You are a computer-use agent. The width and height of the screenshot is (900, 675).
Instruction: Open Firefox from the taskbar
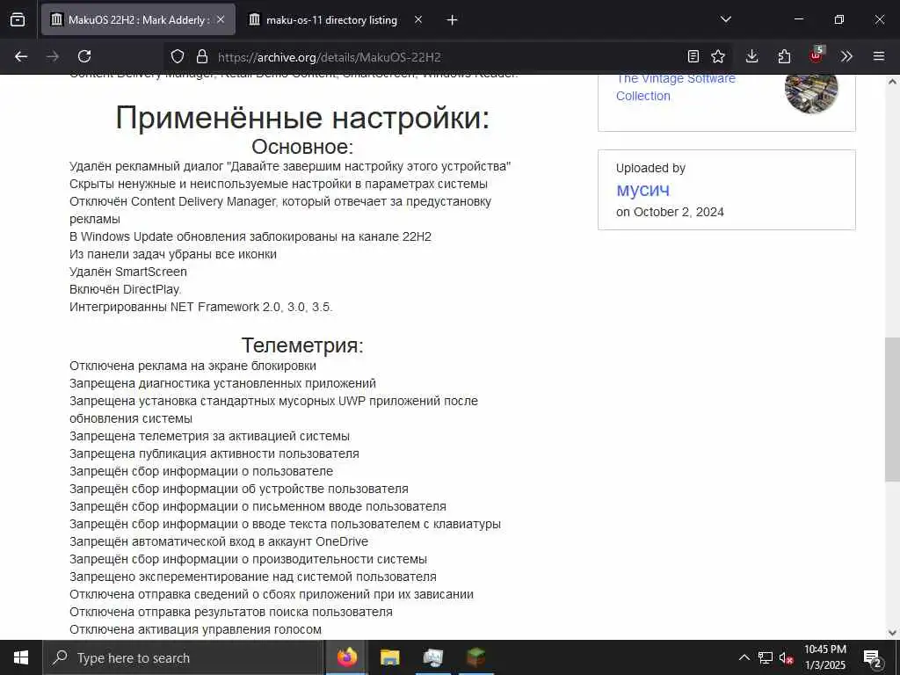(346, 657)
